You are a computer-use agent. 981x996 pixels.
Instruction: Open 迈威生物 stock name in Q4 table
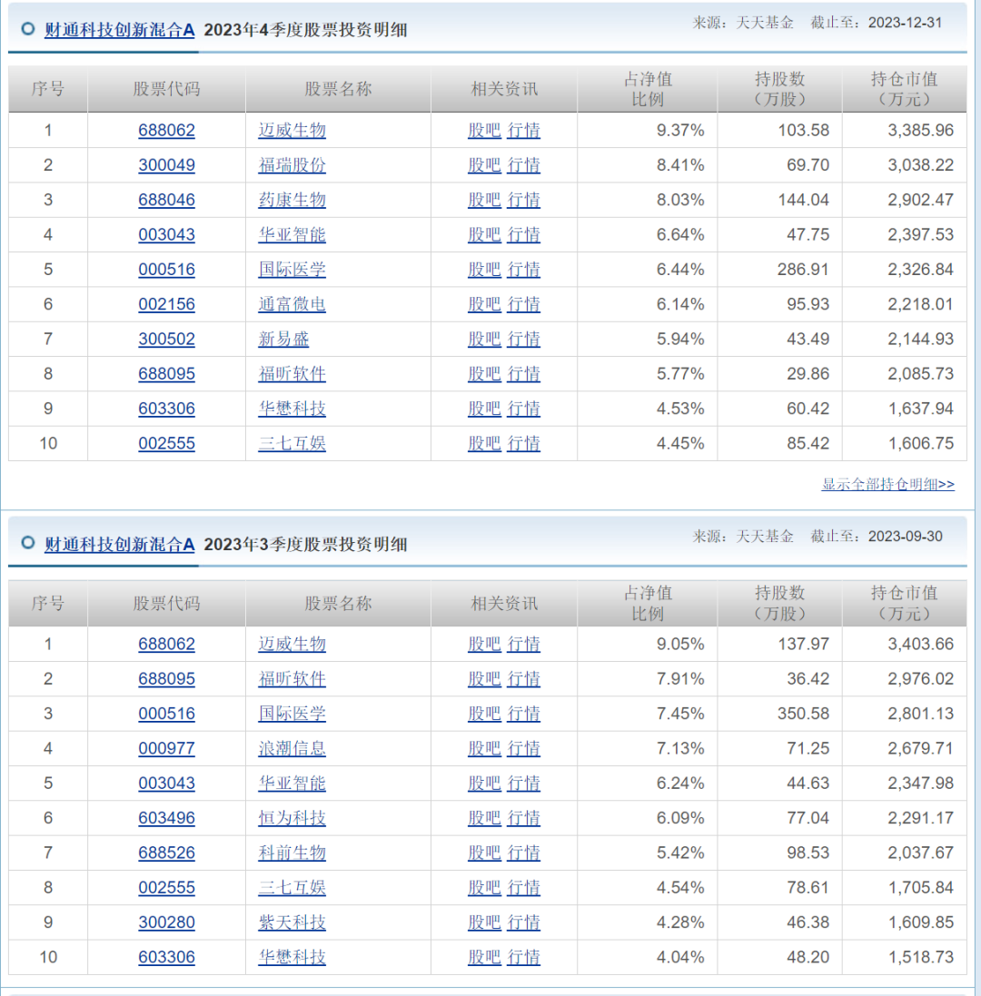tap(292, 130)
